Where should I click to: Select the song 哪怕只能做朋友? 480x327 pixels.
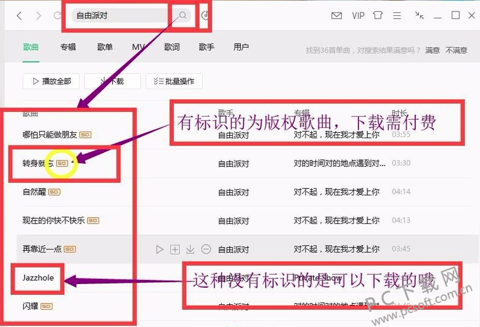pyautogui.click(x=49, y=135)
